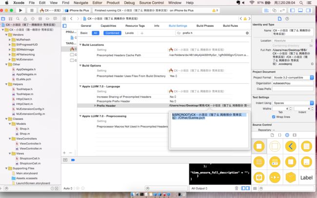Screen dimensions: 317x198
Task: Change Precompile Prefix Header value dropdown
Action: pos(173,101)
